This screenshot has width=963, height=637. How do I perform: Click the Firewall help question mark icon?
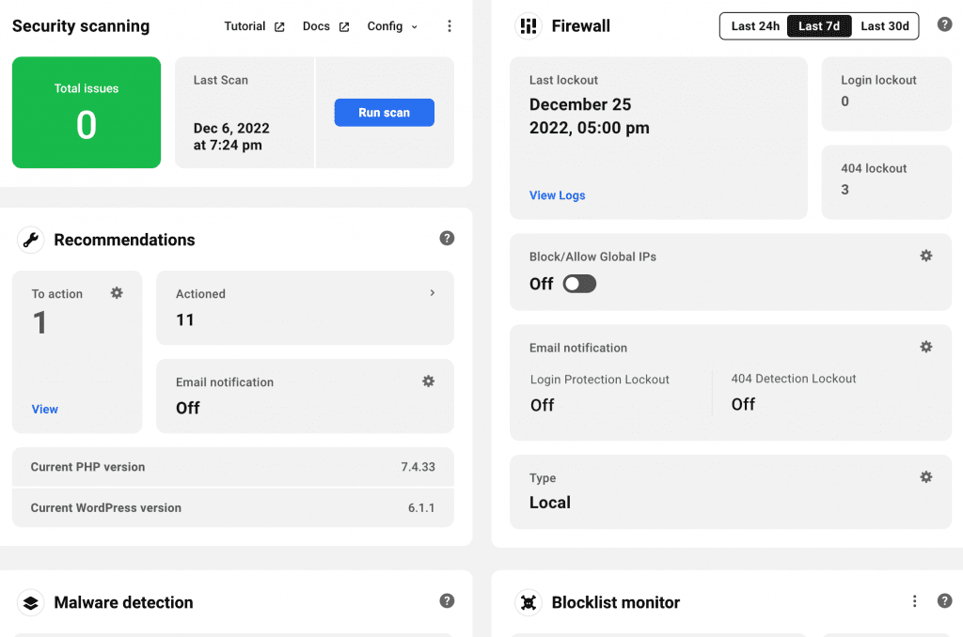point(944,24)
